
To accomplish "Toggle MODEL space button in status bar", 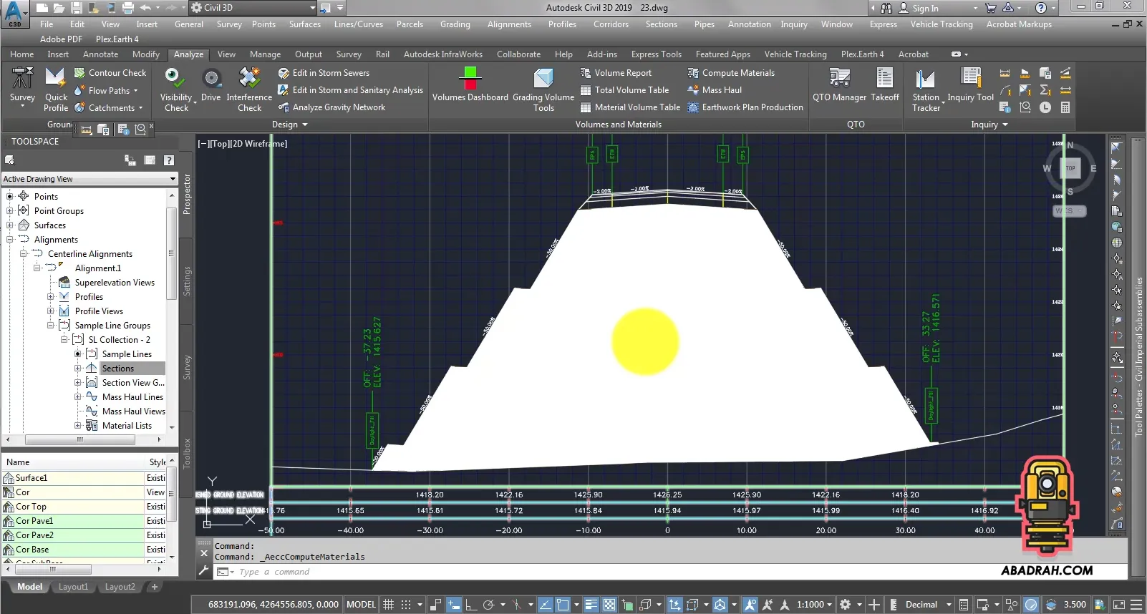I will 361,605.
